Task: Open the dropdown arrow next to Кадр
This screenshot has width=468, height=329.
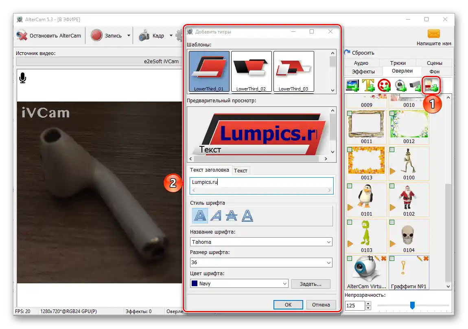Action: (171, 35)
